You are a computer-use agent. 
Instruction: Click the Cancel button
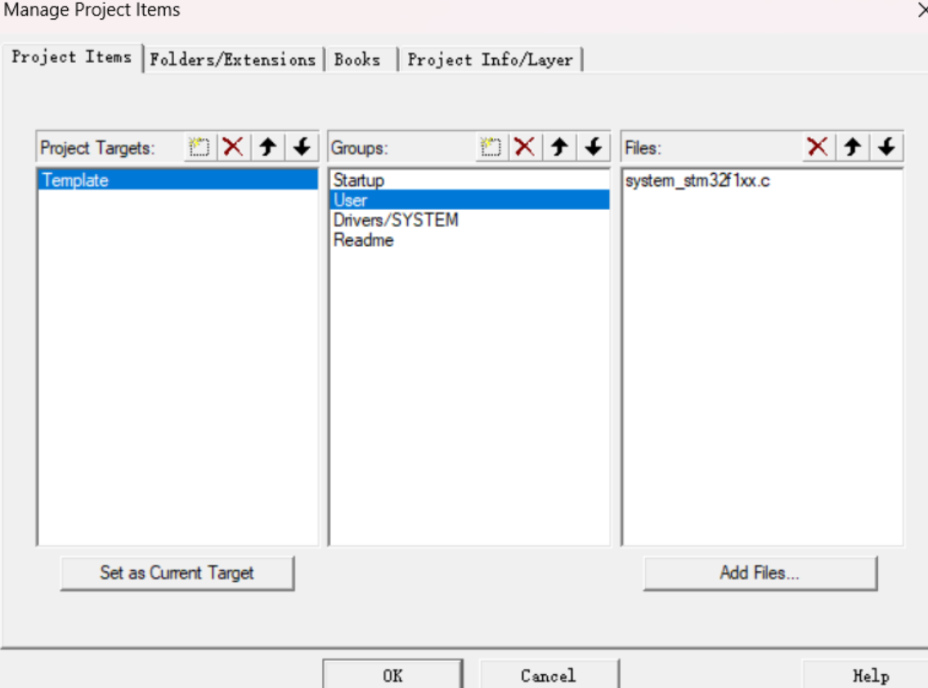pyautogui.click(x=548, y=675)
